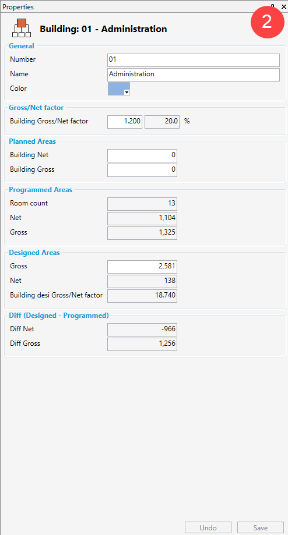The width and height of the screenshot is (288, 535).
Task: Open the Color dropdown arrow
Action: click(x=127, y=92)
